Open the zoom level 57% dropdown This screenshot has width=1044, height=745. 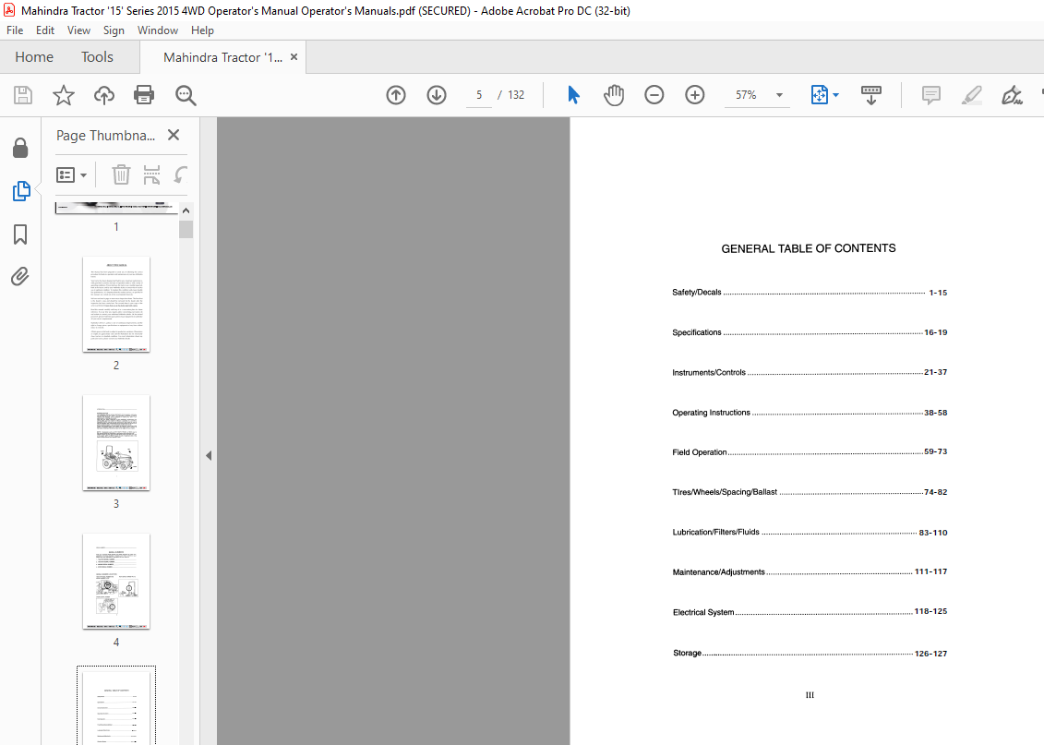(x=779, y=95)
